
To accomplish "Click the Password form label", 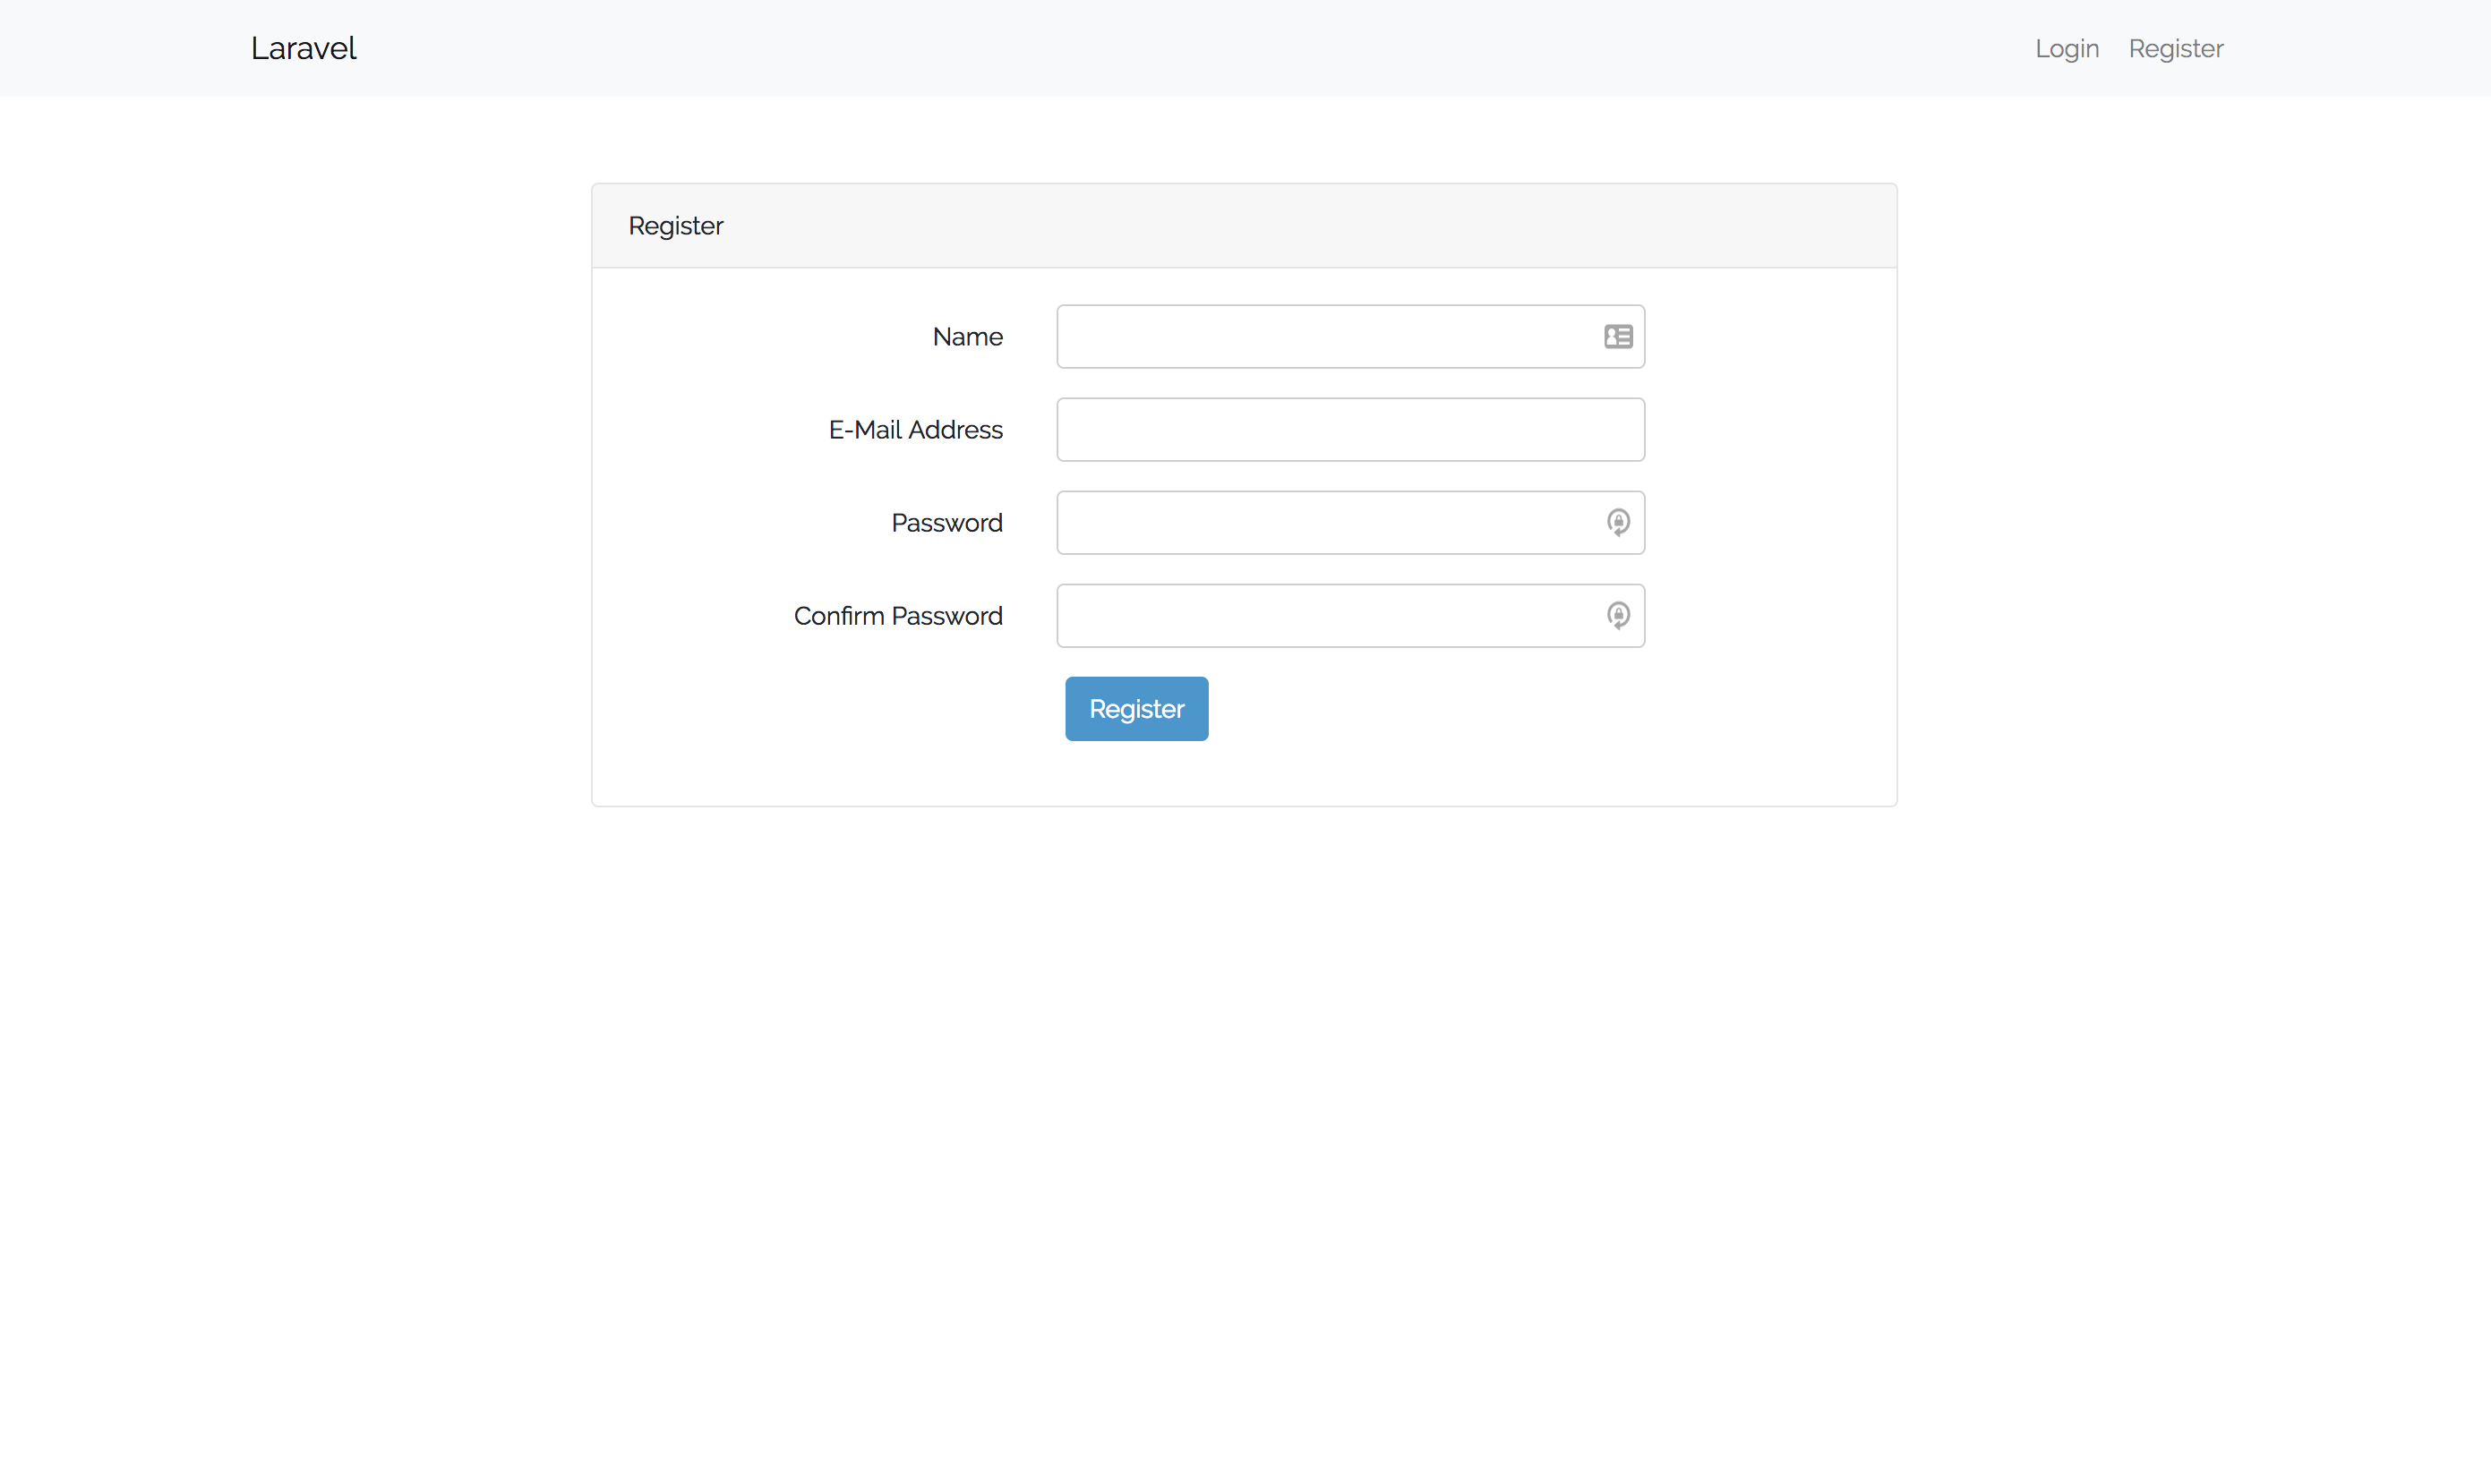I will pyautogui.click(x=946, y=522).
